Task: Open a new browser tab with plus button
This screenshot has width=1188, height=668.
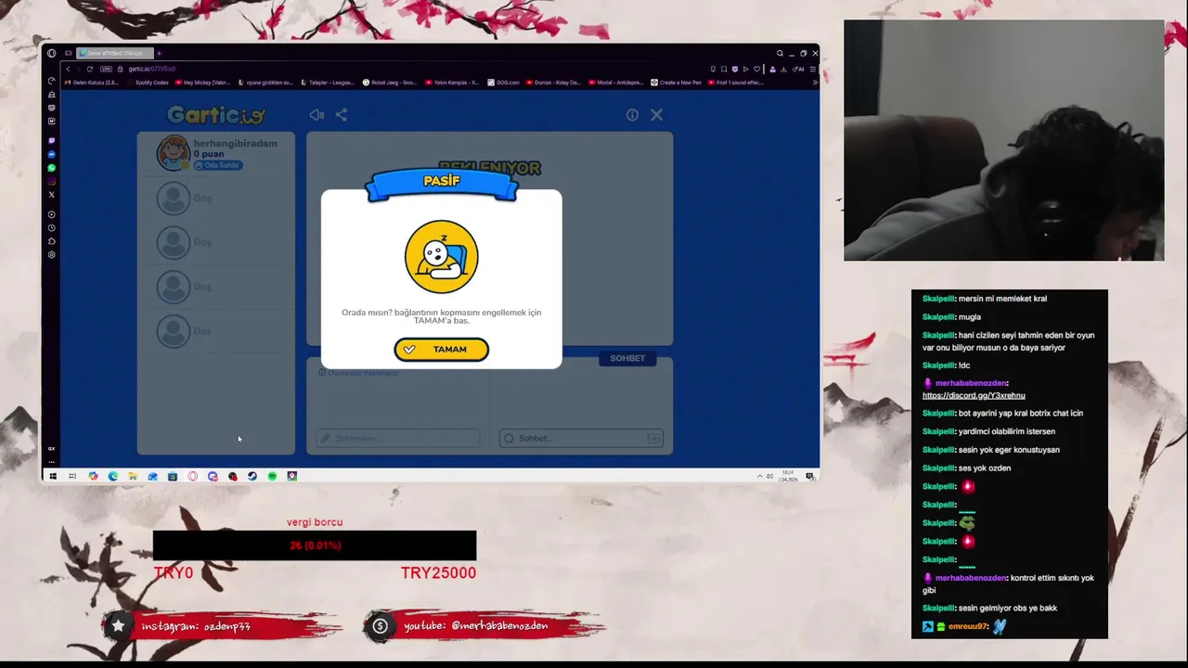Action: click(x=159, y=53)
